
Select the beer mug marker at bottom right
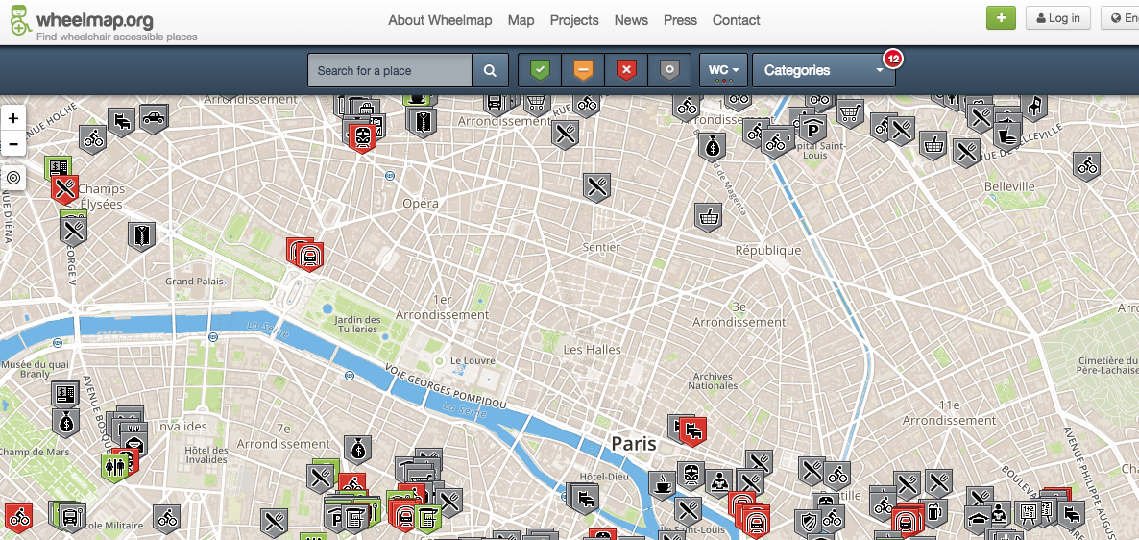[x=933, y=512]
